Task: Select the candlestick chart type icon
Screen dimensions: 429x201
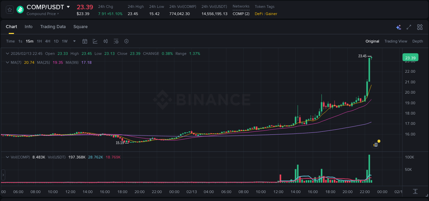Action: click(x=105, y=41)
